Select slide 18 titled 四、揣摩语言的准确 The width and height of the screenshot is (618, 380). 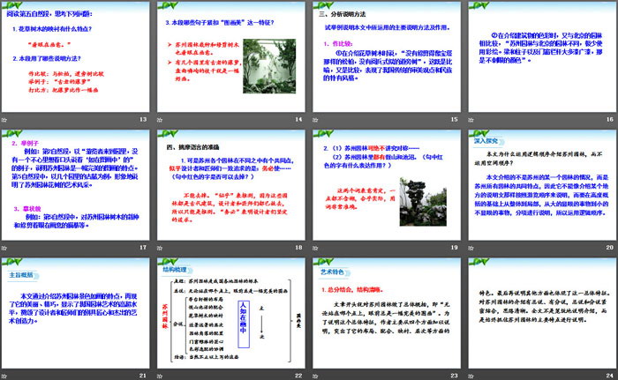[231, 185]
